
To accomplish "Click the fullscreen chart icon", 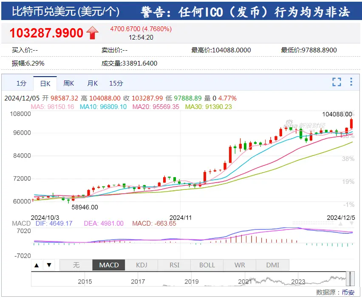I will (x=337, y=82).
